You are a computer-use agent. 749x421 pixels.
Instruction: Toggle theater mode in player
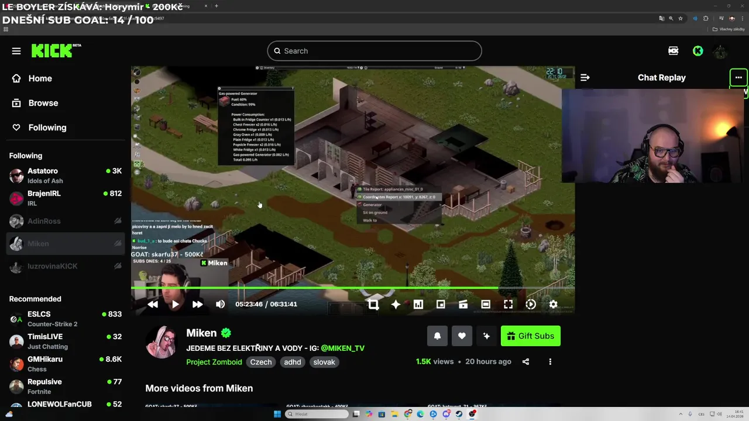[x=486, y=304]
